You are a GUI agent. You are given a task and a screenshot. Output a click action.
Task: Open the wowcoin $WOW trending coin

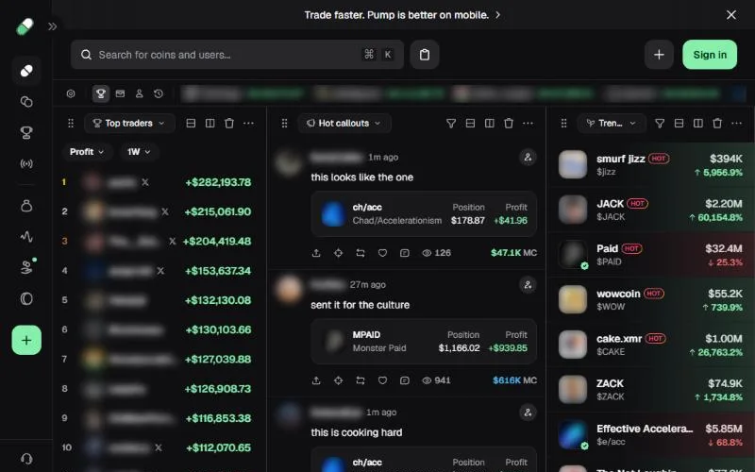tap(650, 299)
